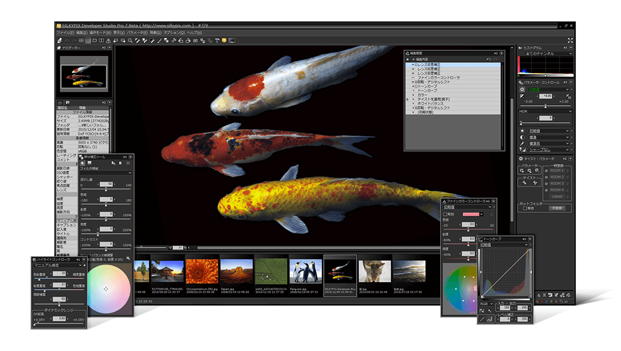
Task: Click the gear icon in the Parameter Control panel
Action: tap(522, 89)
